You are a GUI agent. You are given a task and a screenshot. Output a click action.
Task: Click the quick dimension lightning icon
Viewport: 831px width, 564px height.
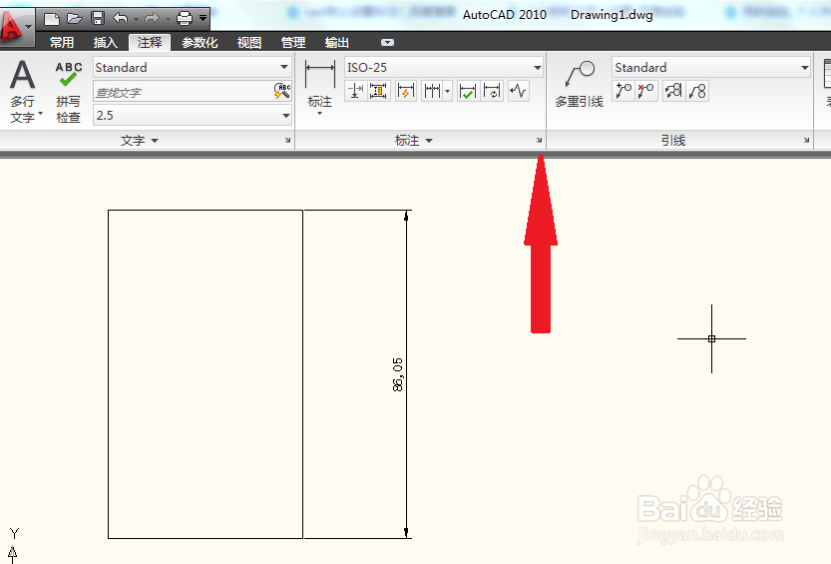(x=405, y=91)
